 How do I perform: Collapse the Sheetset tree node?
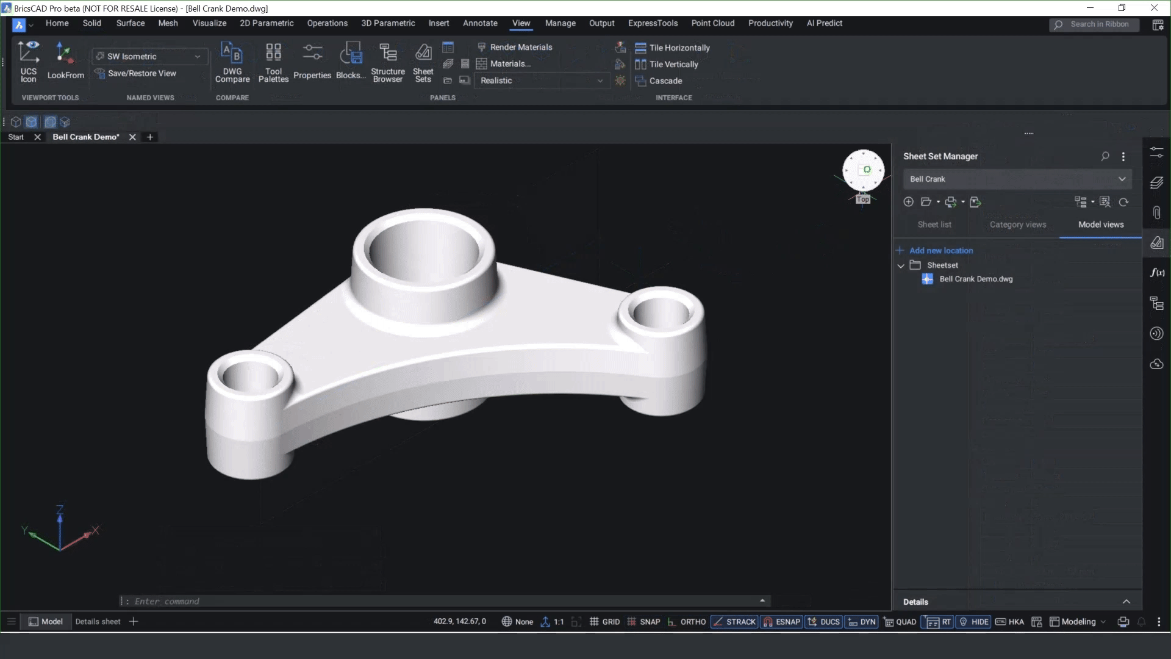pyautogui.click(x=901, y=265)
